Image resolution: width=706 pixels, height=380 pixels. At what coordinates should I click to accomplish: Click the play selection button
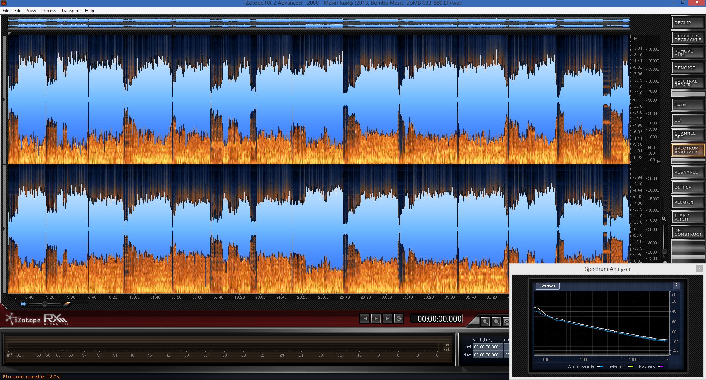tap(388, 319)
